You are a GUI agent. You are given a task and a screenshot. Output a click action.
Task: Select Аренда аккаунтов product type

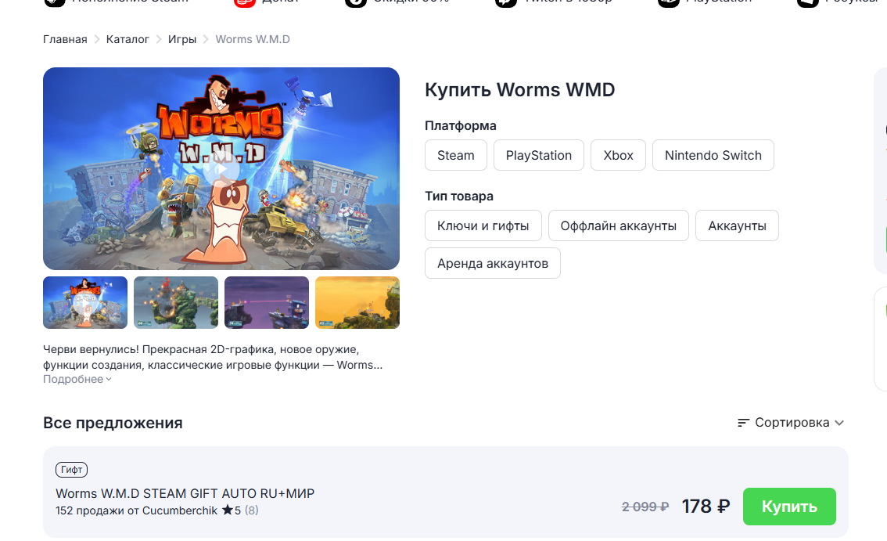pyautogui.click(x=493, y=263)
